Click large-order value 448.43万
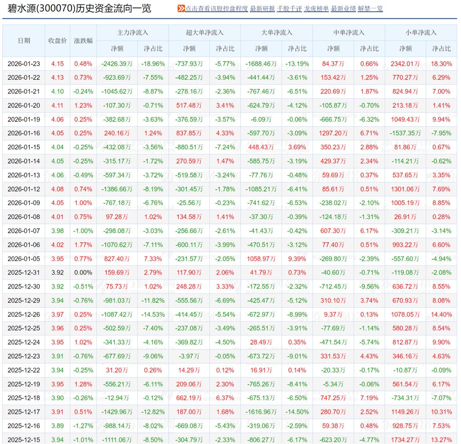 pos(261,147)
